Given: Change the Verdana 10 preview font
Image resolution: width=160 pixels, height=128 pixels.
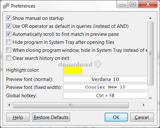Looking at the screenshot, I should tap(105, 79).
